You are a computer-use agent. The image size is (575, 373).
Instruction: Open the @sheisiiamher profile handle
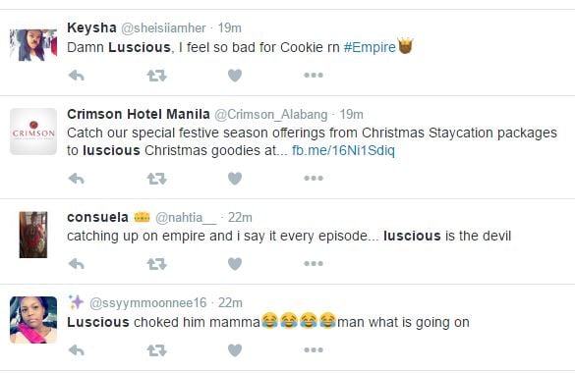click(163, 28)
